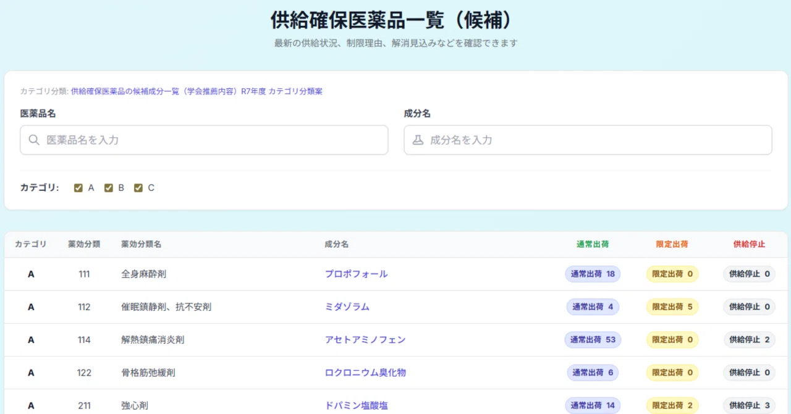
Task: Click the red 供給停止 column header
Action: 749,244
